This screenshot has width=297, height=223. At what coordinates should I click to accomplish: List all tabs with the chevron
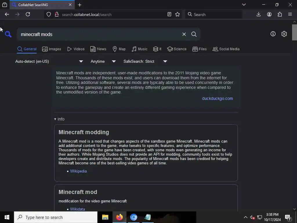[x=244, y=5]
